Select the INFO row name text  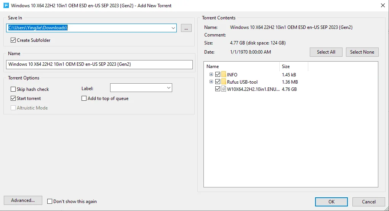point(232,75)
